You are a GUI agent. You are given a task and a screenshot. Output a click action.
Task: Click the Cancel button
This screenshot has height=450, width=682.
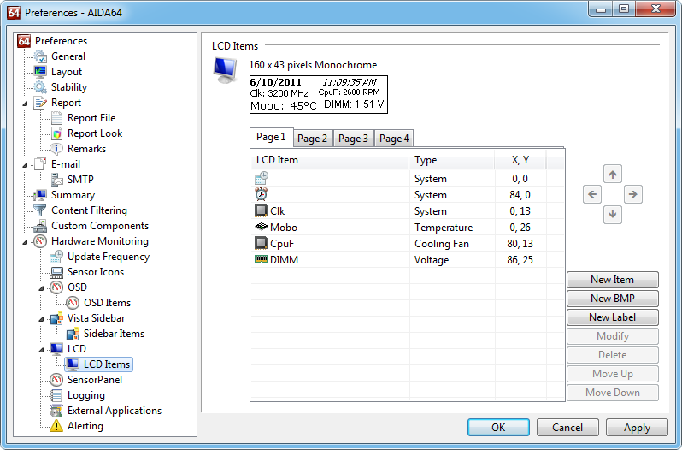coord(567,428)
